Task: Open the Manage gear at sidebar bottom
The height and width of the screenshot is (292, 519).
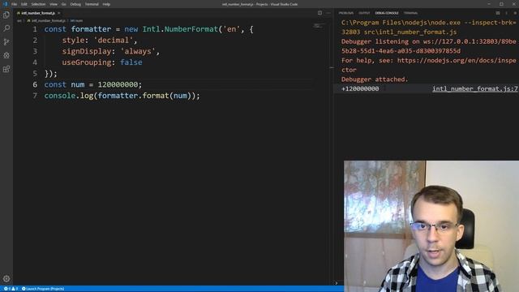Action: (x=6, y=279)
